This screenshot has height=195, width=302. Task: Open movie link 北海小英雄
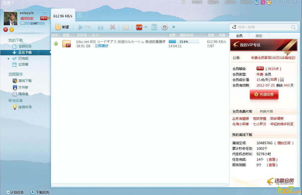(241, 124)
